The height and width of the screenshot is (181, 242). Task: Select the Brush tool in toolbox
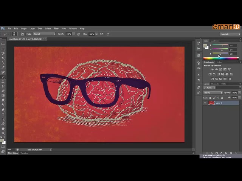3,77
